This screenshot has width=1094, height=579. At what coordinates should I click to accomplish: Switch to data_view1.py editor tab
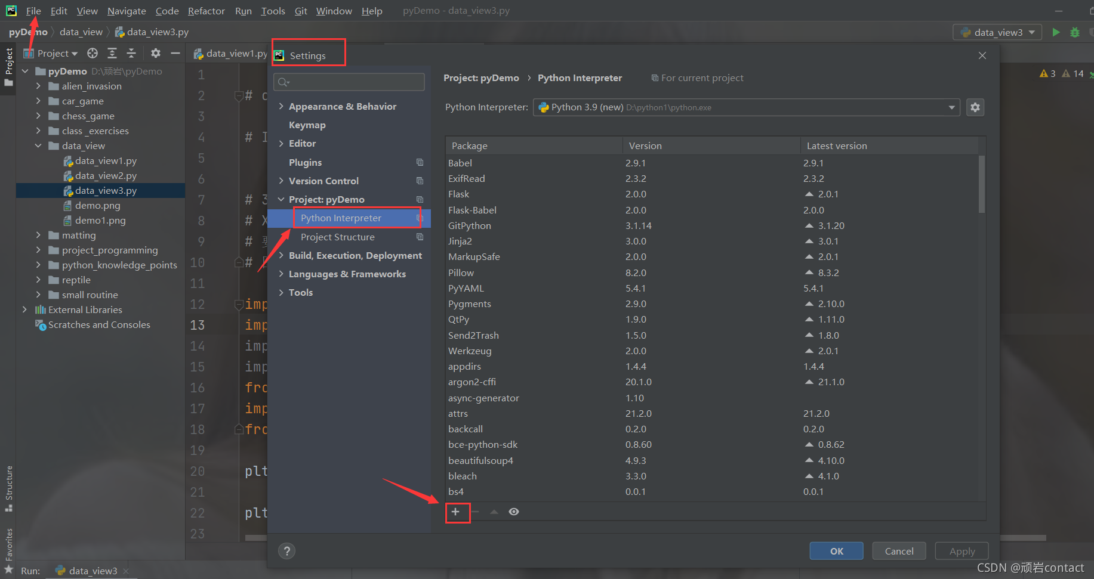230,53
